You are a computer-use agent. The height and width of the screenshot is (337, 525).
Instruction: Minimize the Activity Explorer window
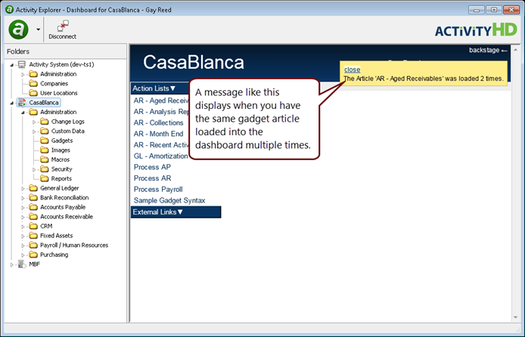point(477,10)
